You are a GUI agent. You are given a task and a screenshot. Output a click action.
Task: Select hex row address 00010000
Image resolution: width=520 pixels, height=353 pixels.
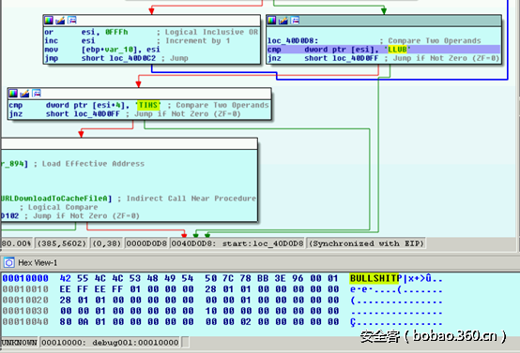coord(25,279)
